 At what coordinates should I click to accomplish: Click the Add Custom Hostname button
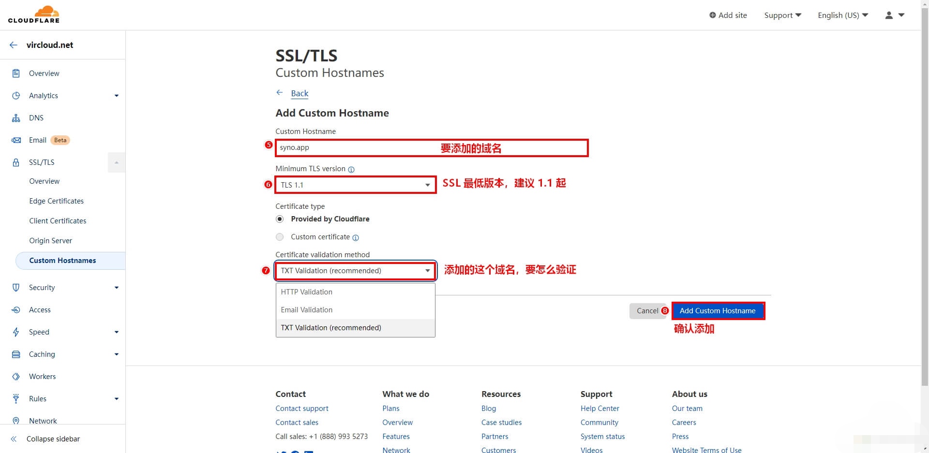(717, 311)
